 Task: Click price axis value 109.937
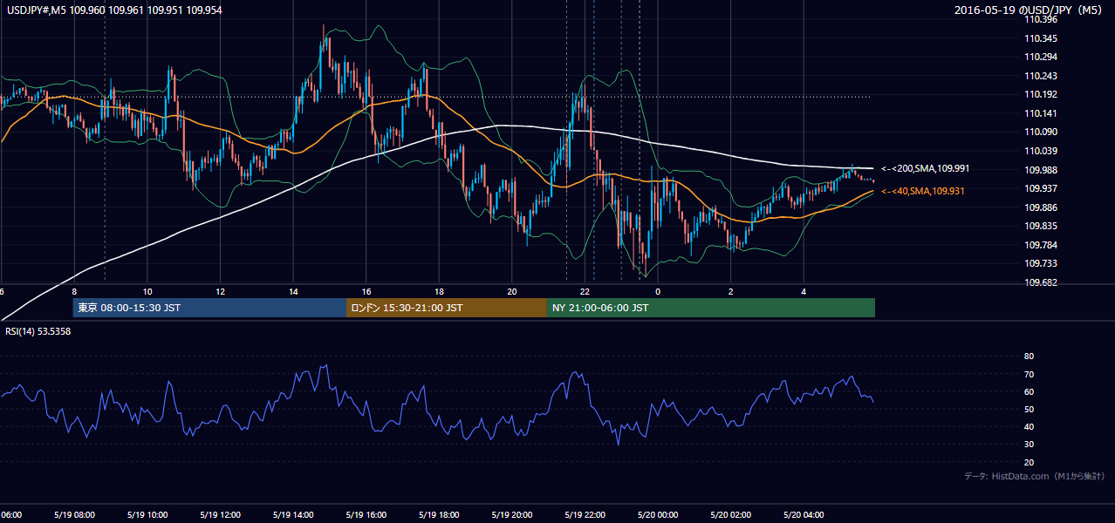[1042, 188]
